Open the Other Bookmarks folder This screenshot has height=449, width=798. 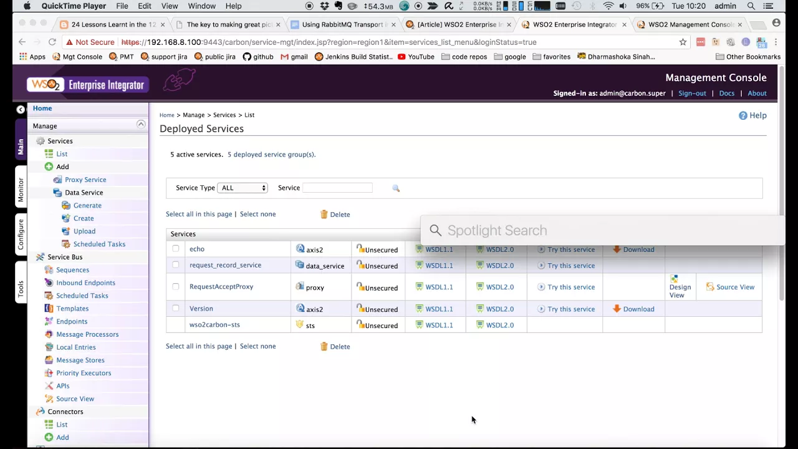tap(748, 57)
